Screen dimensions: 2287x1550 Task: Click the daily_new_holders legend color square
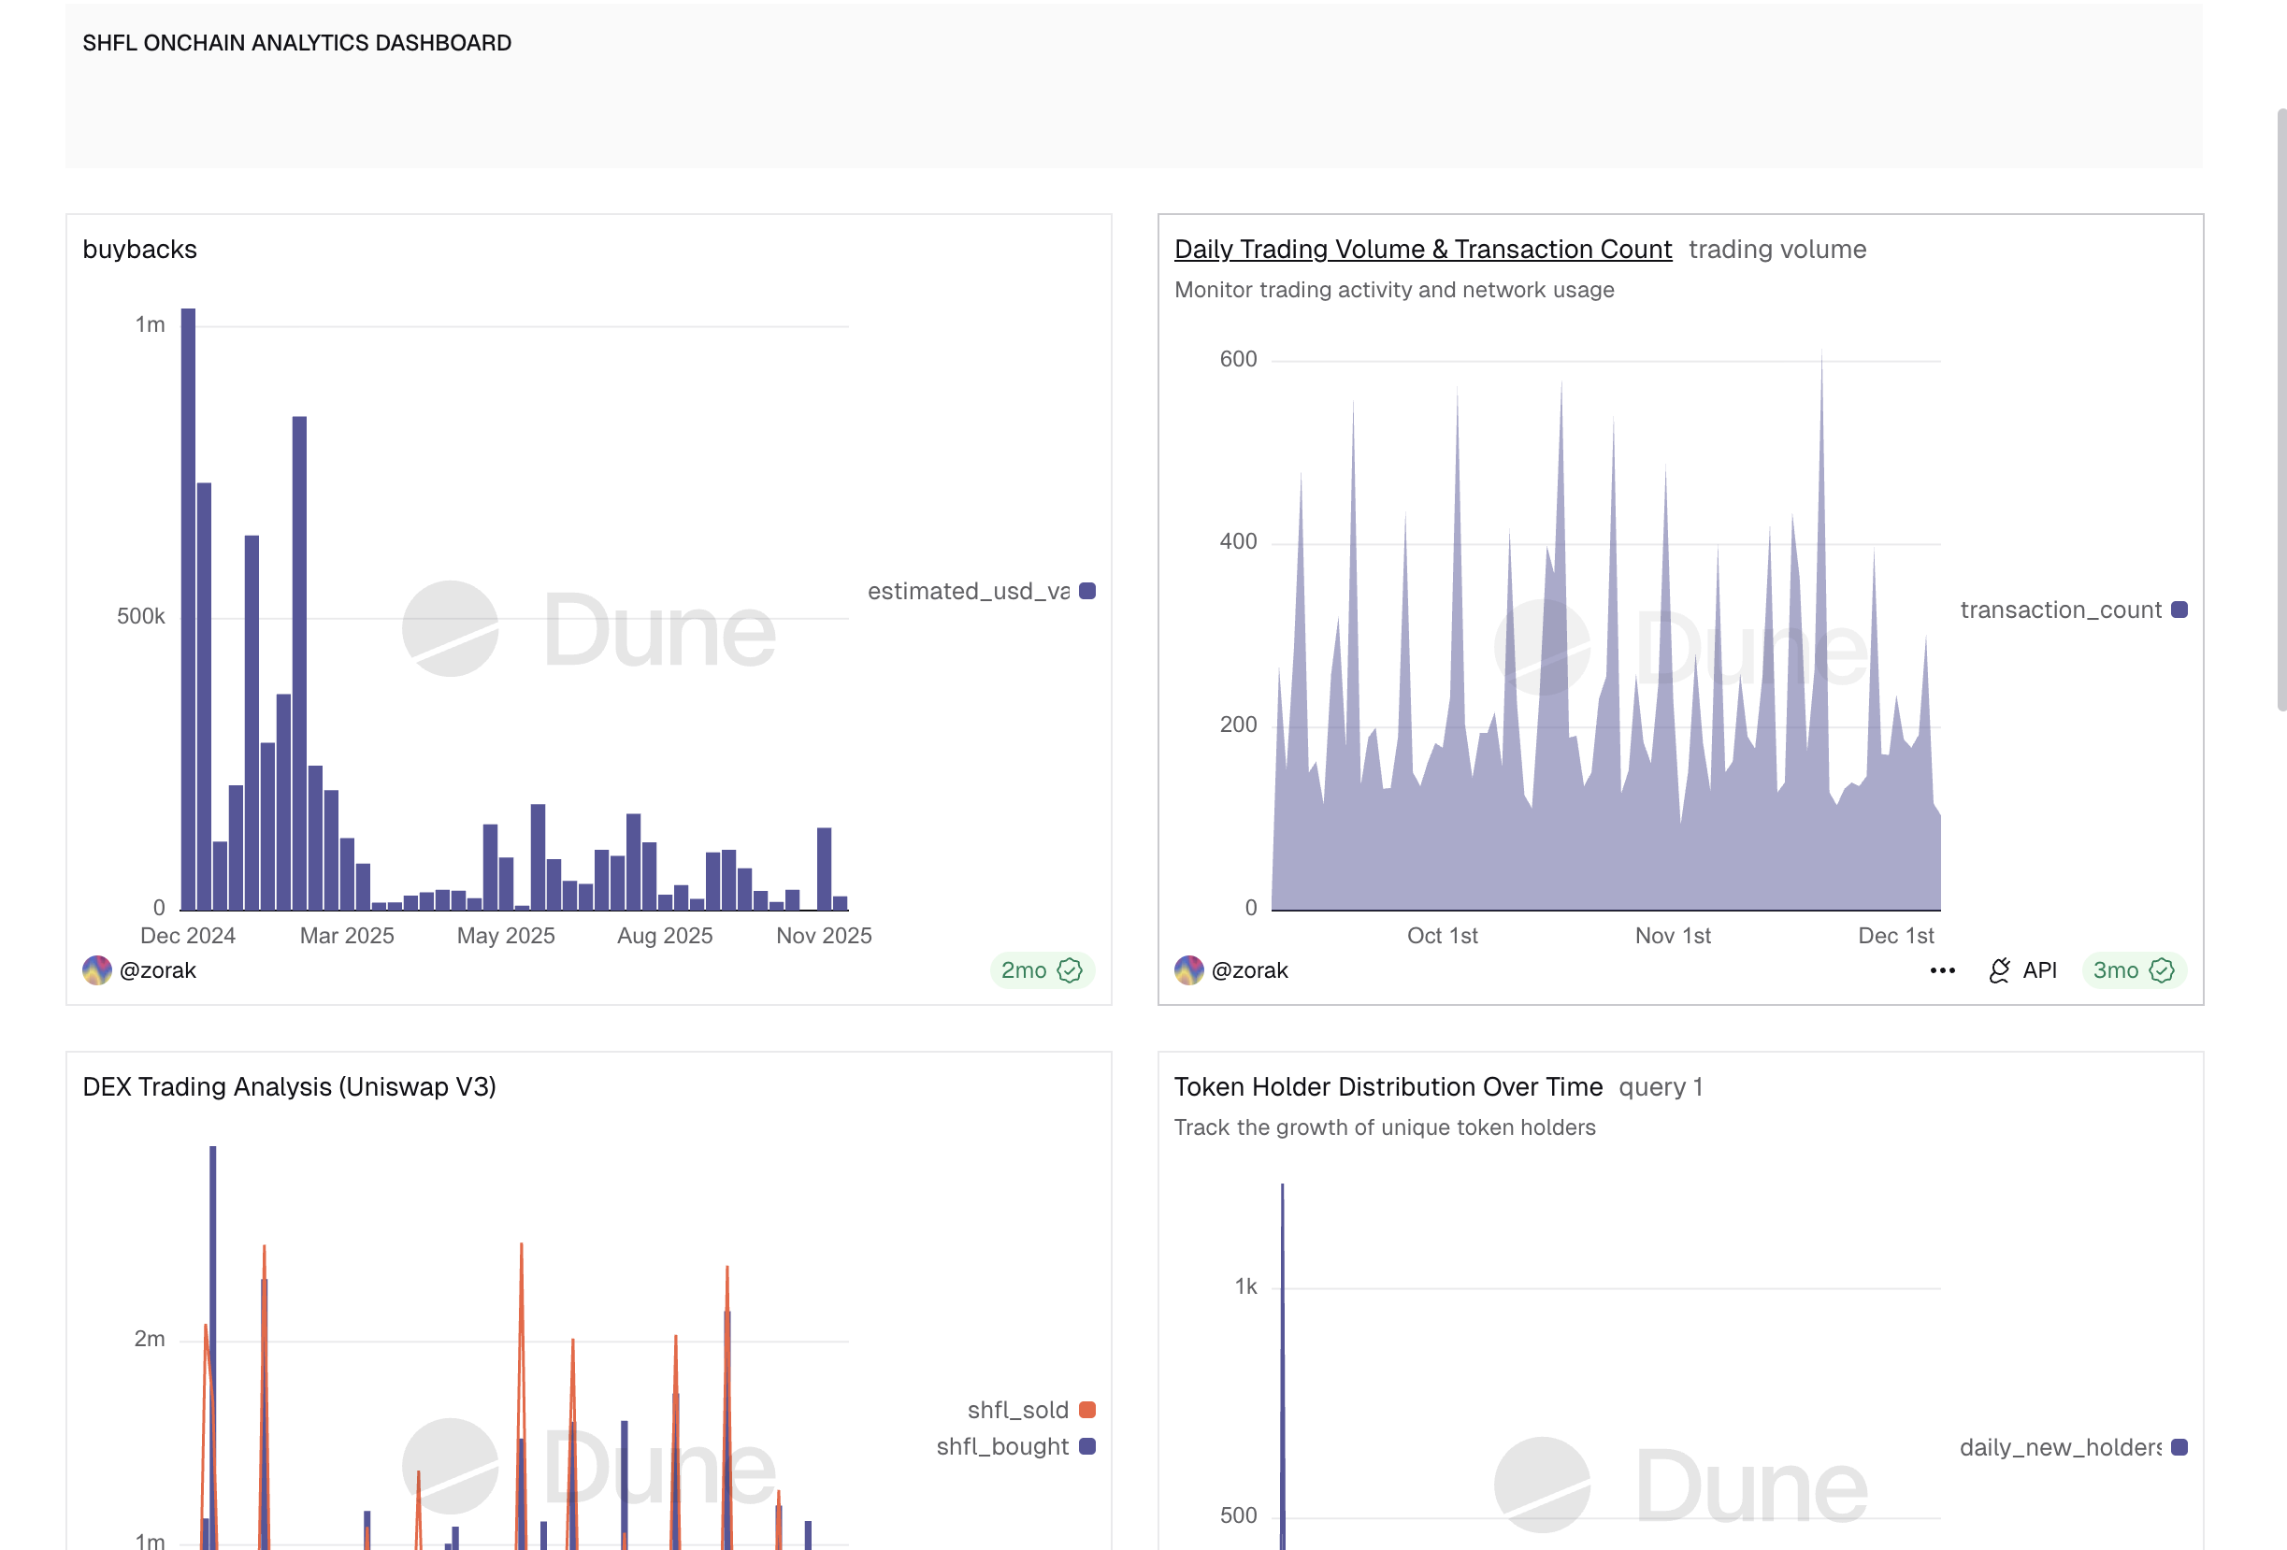pos(2179,1448)
